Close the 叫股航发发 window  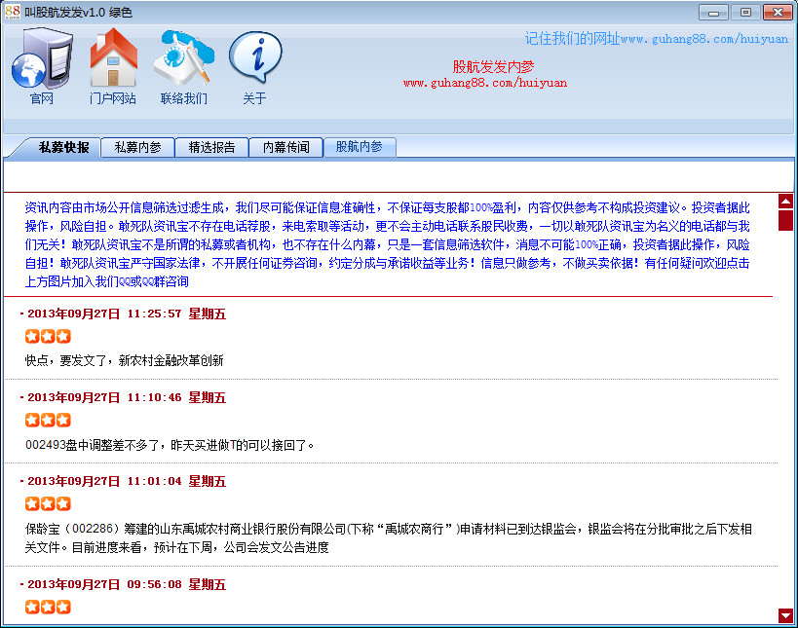pos(779,13)
